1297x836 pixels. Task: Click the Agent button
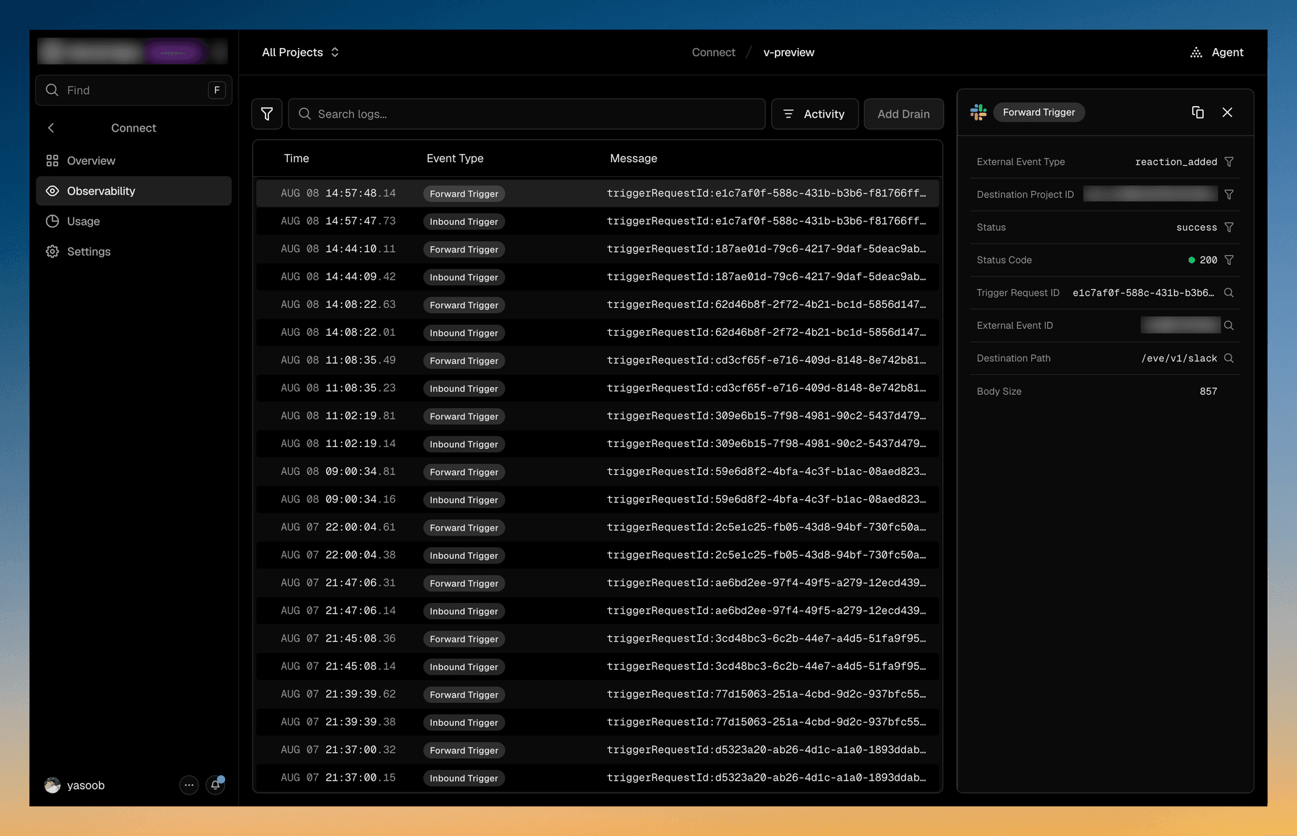(x=1217, y=52)
